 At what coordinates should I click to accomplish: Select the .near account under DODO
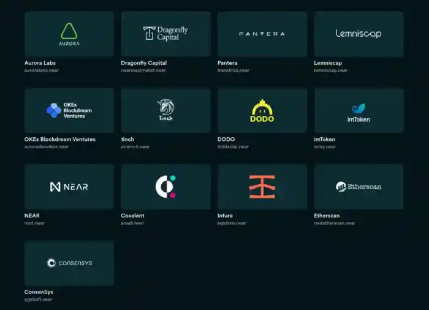(233, 146)
